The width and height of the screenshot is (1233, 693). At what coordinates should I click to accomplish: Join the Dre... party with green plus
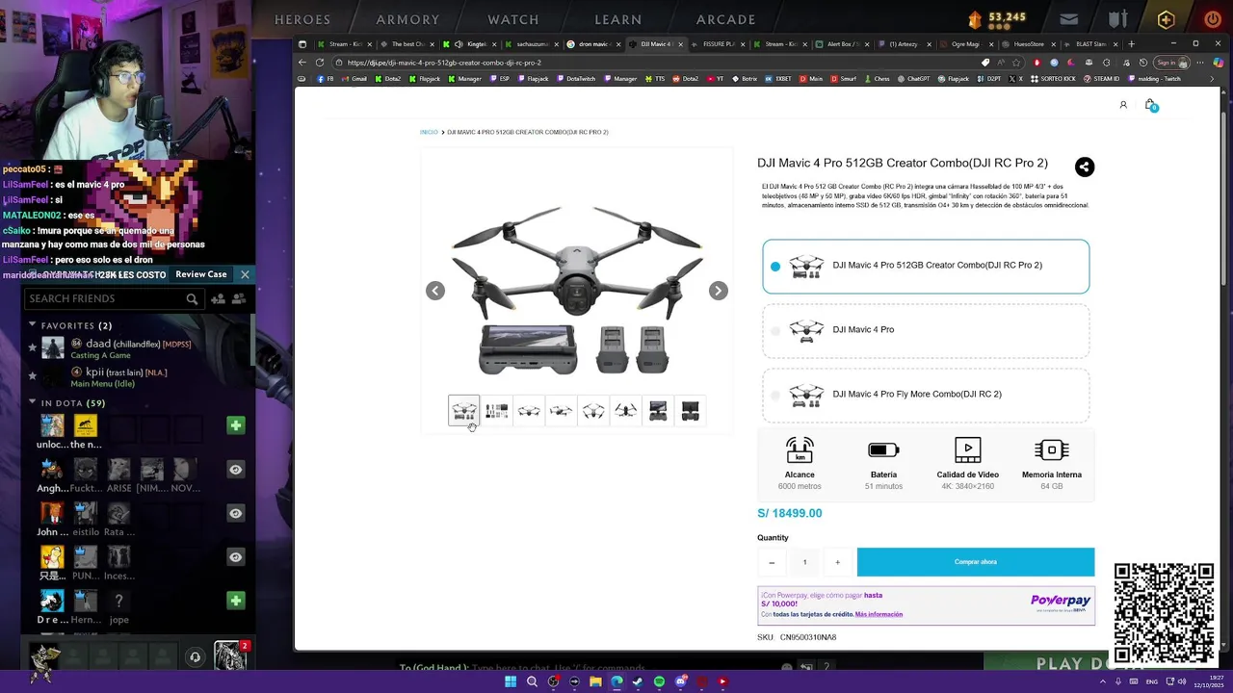(235, 601)
